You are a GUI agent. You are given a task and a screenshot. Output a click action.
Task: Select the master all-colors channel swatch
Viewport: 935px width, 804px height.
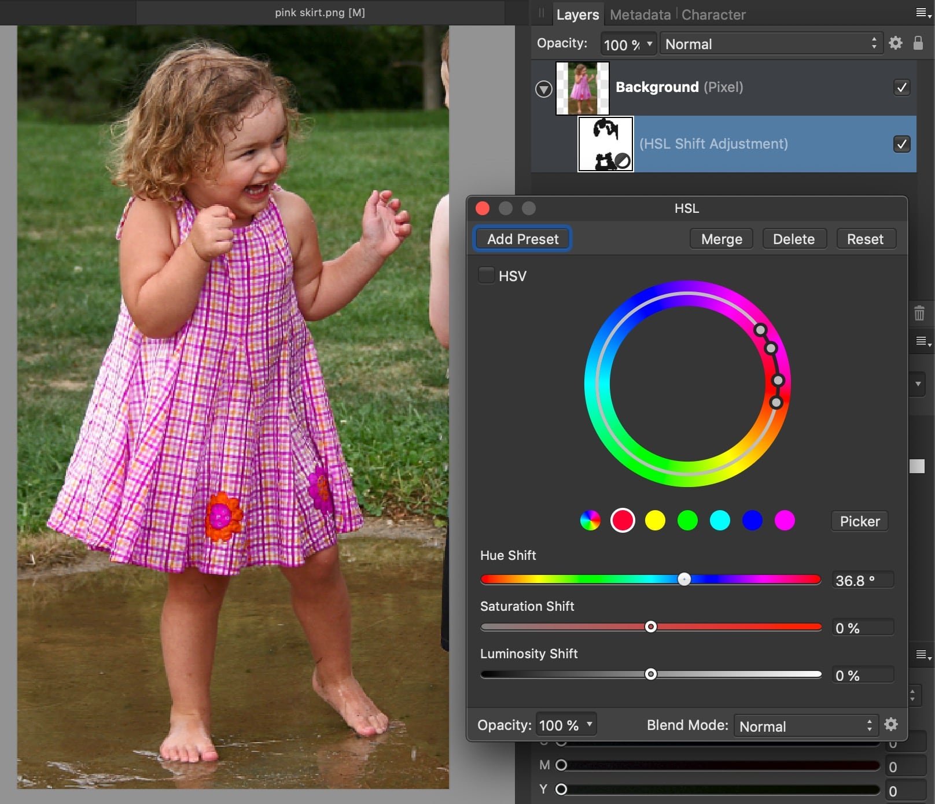590,521
